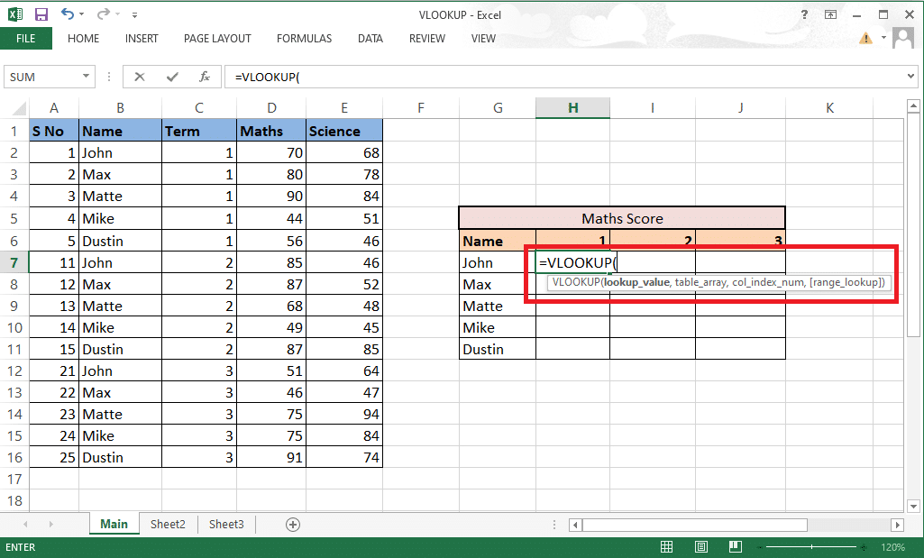Click the user account avatar picture

click(x=902, y=38)
